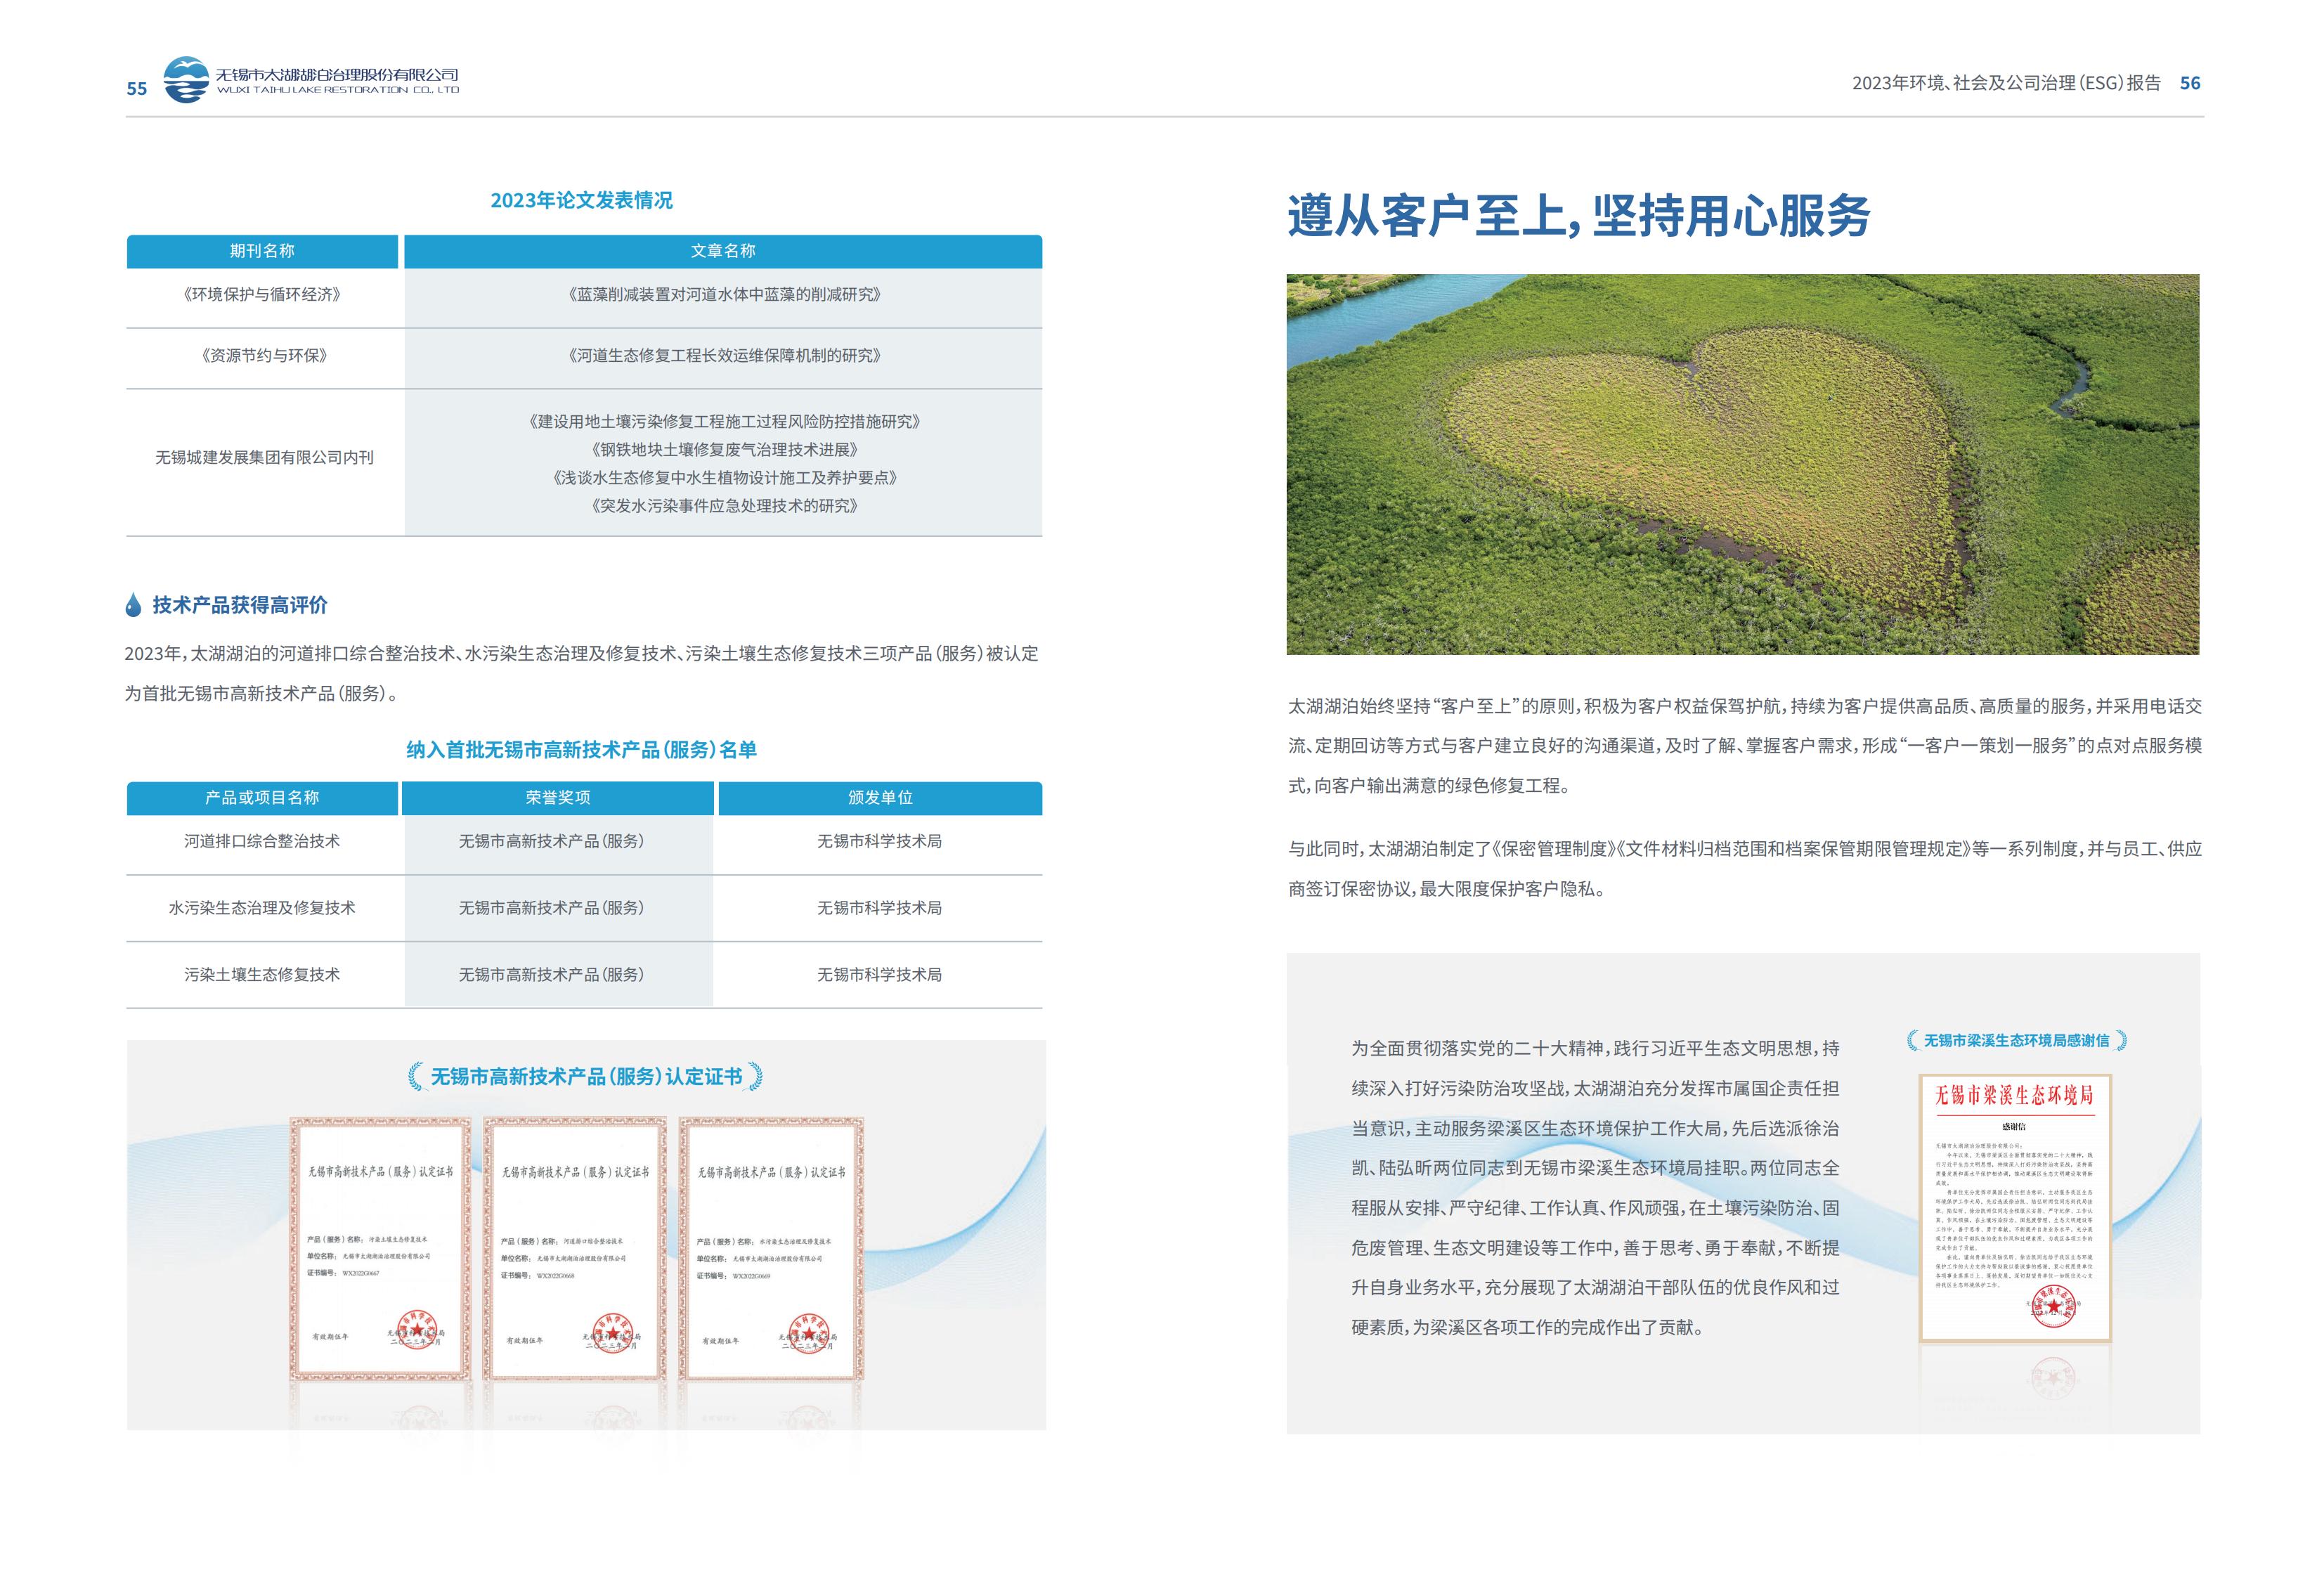Click the heart-shaped wetland photo

1742,464
